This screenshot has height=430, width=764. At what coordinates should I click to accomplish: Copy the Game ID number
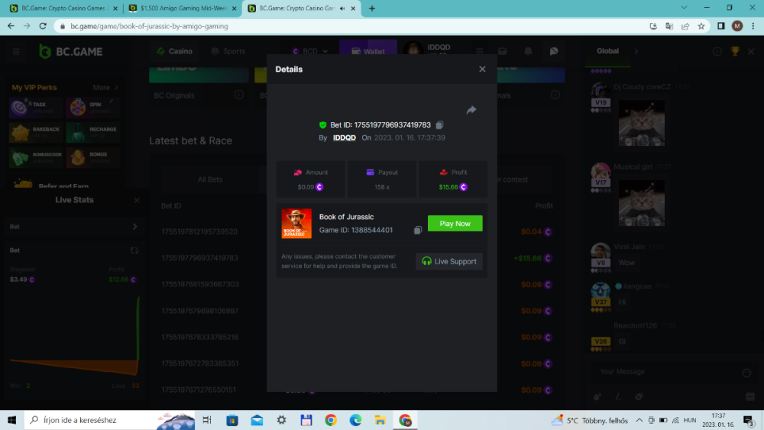point(418,230)
